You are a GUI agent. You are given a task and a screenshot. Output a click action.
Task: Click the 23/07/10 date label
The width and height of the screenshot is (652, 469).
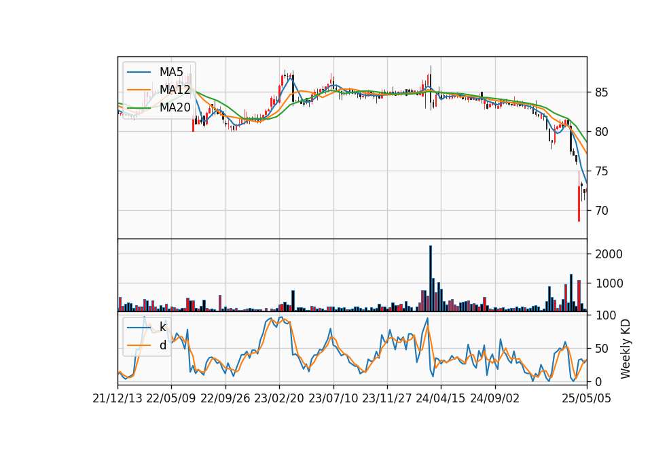[x=333, y=398]
